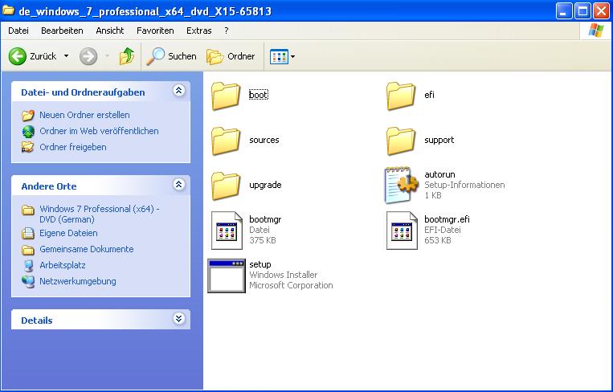Select the support folder icon
This screenshot has width=613, height=392.
[401, 141]
